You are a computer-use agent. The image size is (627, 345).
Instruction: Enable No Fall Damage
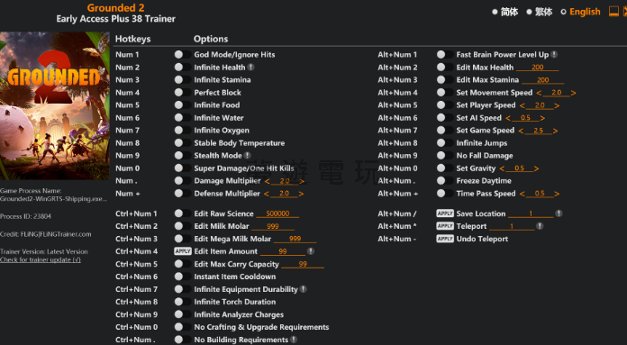445,155
